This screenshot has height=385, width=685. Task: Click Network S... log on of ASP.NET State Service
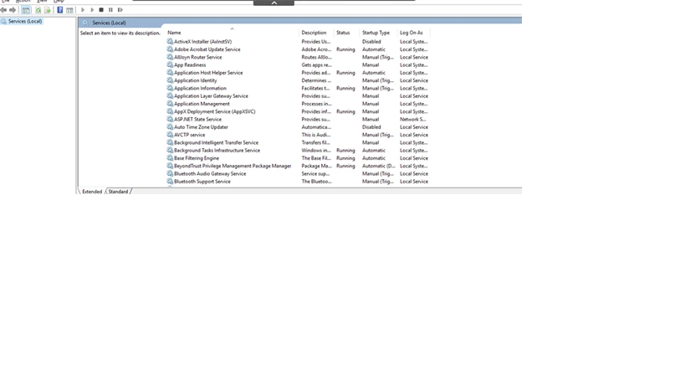point(413,120)
